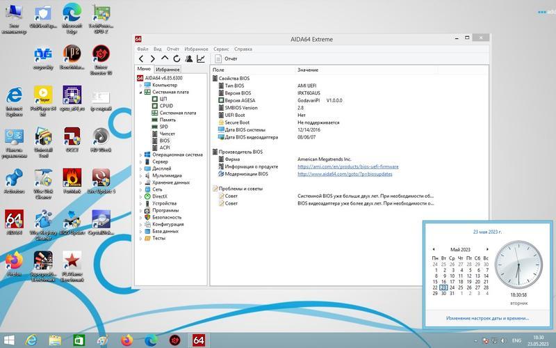This screenshot has height=348, width=556.
Task: Select FurMark desktop icon
Action: point(72,179)
